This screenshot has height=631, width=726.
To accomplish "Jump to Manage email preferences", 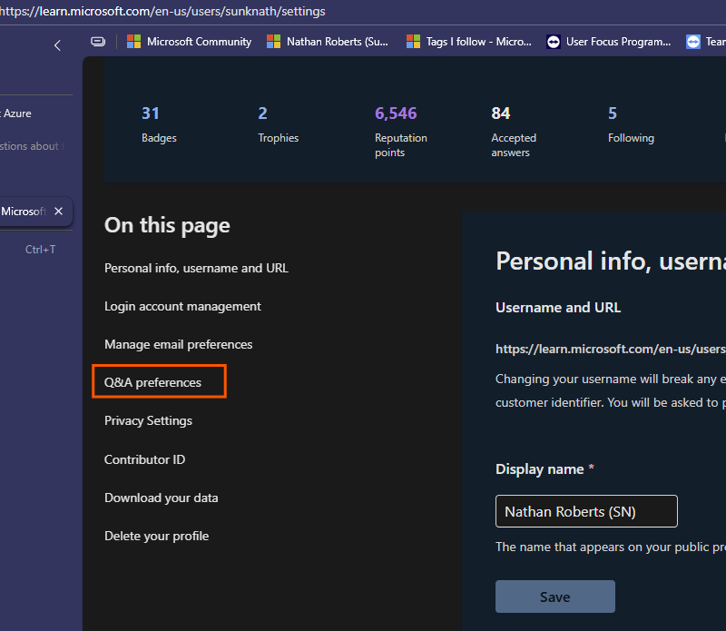I will (178, 344).
